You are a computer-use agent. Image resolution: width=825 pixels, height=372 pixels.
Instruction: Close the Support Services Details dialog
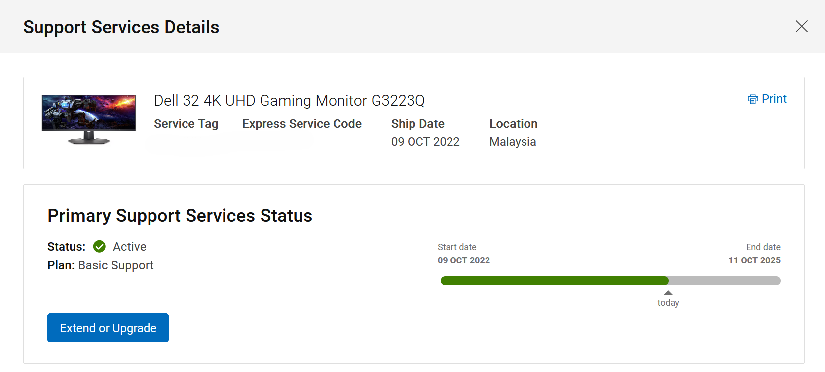[802, 26]
